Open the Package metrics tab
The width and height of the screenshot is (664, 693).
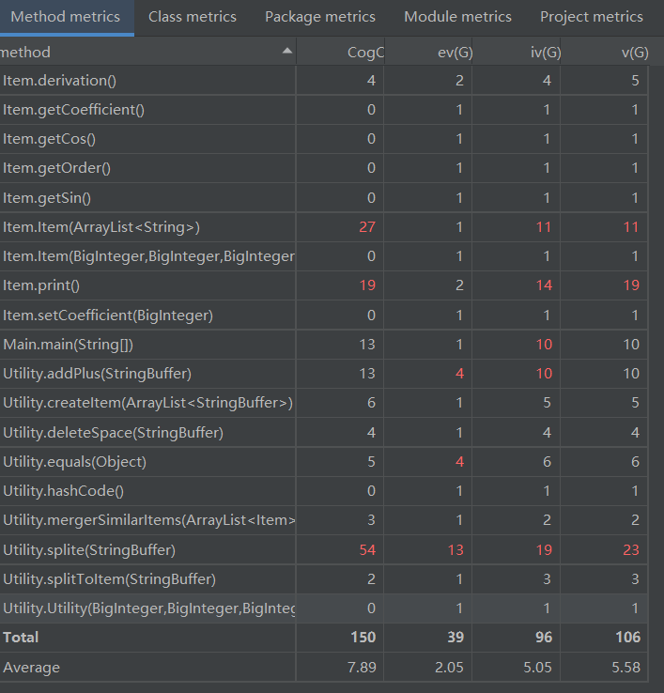pyautogui.click(x=320, y=17)
